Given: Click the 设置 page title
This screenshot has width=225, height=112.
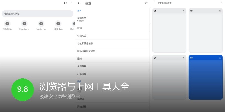Looking at the screenshot, I should 88,3.
